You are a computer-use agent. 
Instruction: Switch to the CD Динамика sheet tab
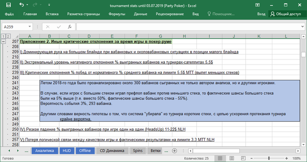112,151
